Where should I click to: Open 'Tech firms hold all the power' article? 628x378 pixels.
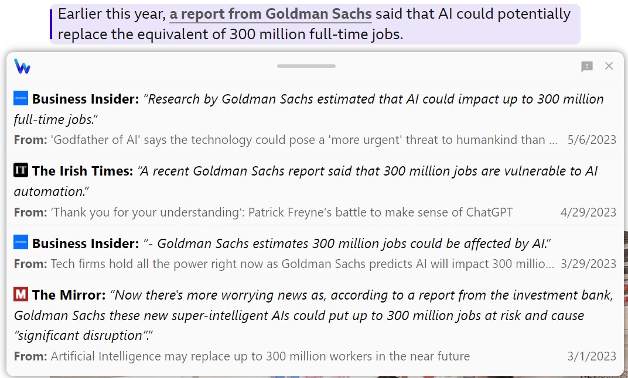pyautogui.click(x=302, y=264)
